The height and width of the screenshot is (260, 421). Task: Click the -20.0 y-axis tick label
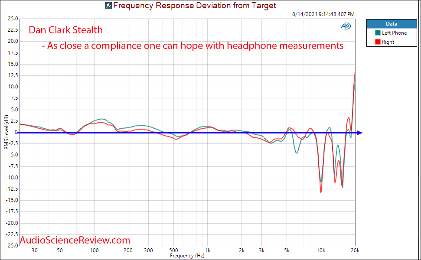click(x=12, y=223)
